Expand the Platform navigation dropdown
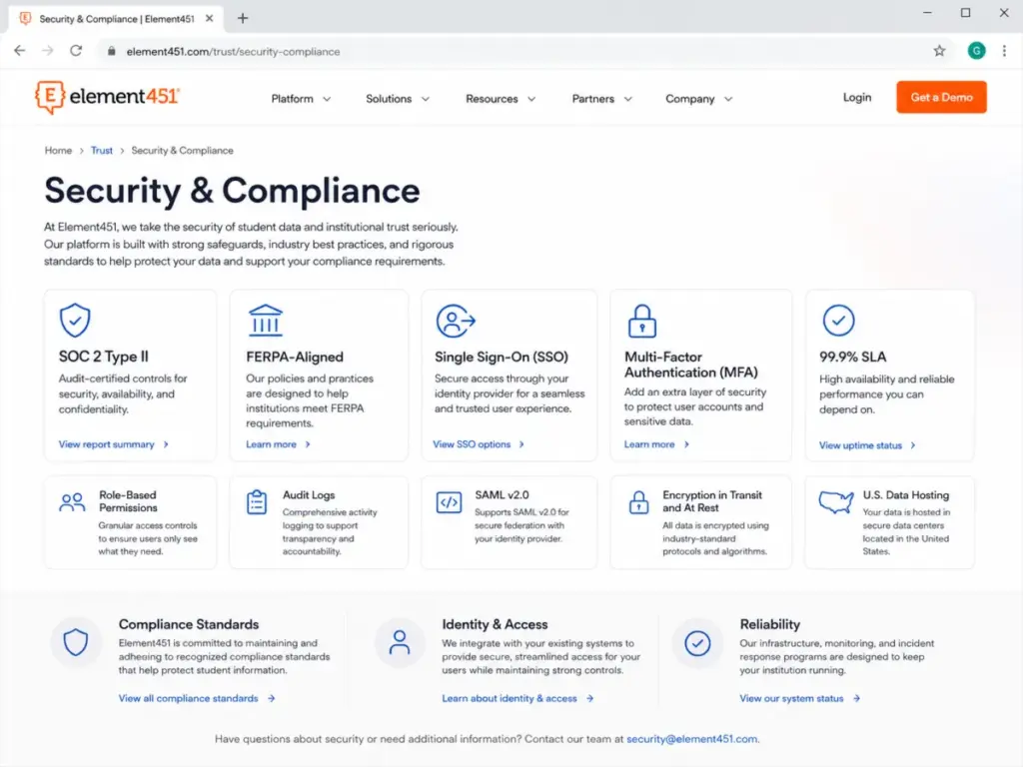Image resolution: width=1023 pixels, height=767 pixels. coord(301,99)
